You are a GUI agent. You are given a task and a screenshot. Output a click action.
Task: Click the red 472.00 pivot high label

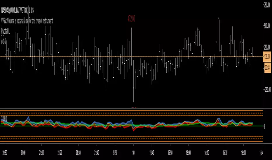click(x=131, y=19)
